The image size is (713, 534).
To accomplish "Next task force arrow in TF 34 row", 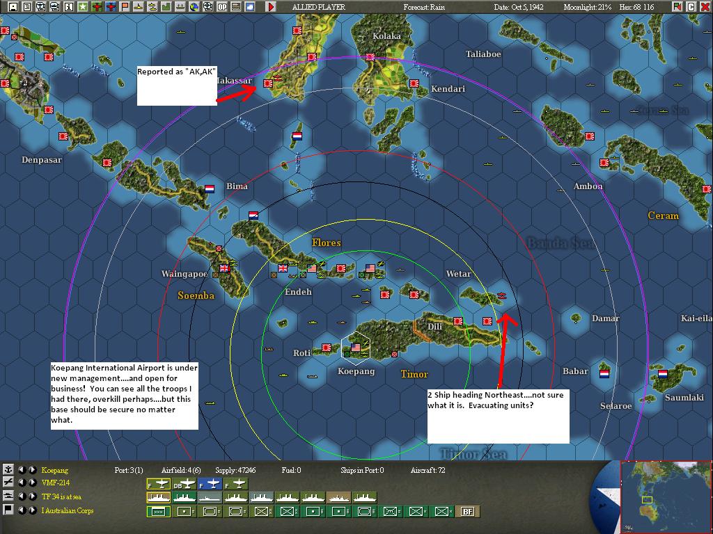I will [x=32, y=496].
